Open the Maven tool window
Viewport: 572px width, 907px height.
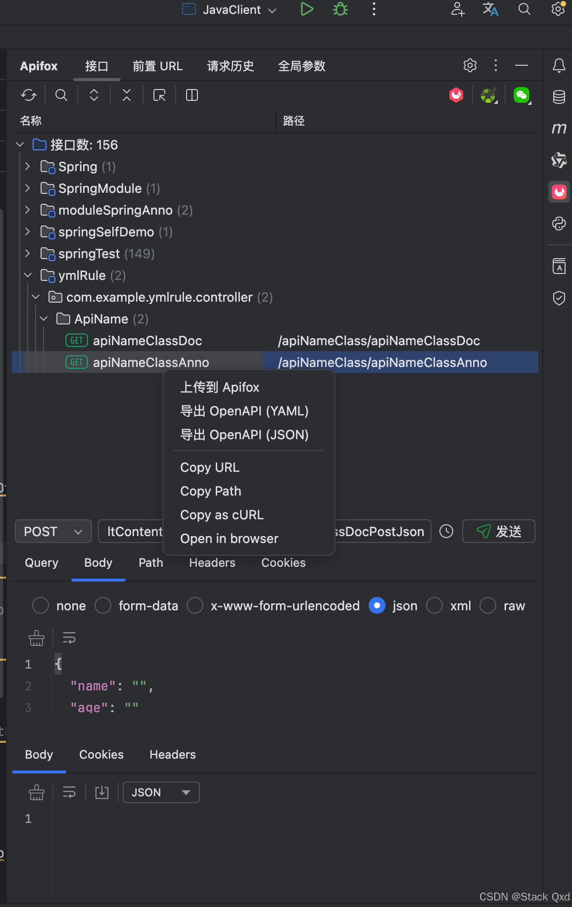(559, 129)
